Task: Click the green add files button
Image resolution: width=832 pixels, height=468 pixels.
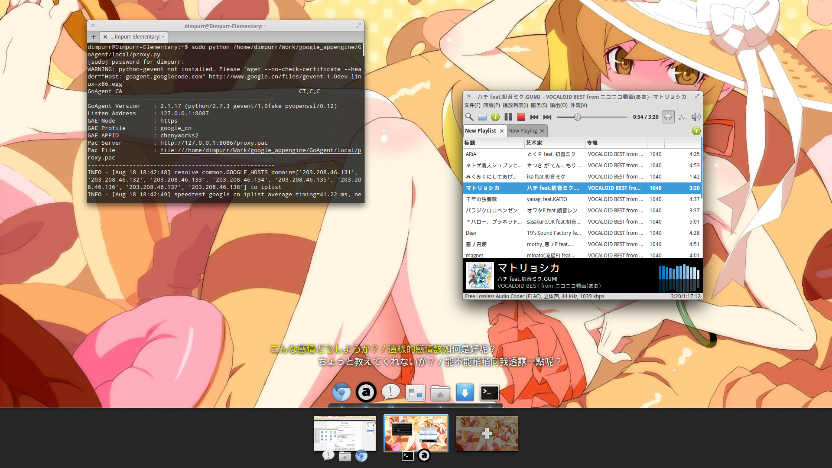Action: click(x=495, y=117)
